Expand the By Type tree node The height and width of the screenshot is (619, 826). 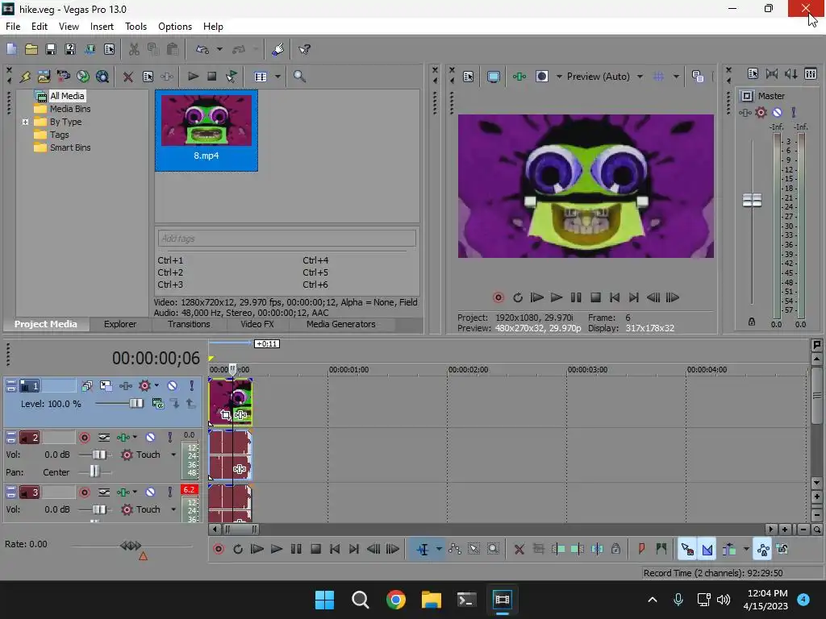[x=25, y=122]
